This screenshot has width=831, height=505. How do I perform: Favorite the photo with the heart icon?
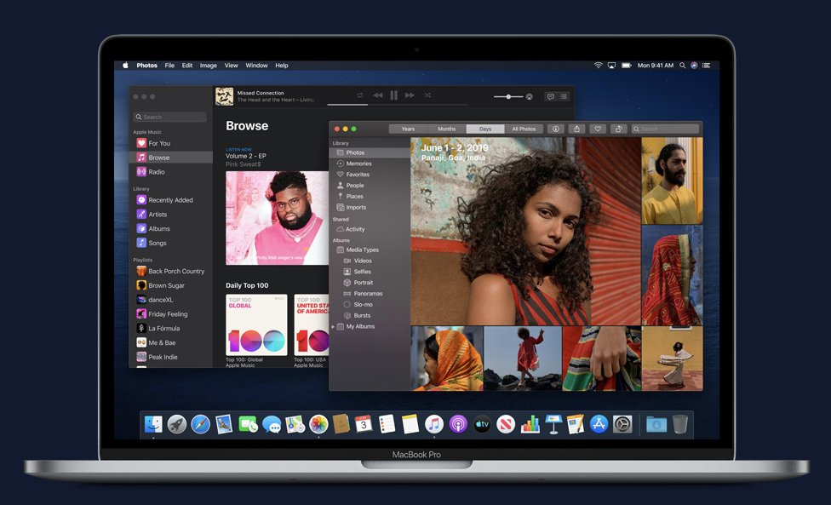coord(598,129)
